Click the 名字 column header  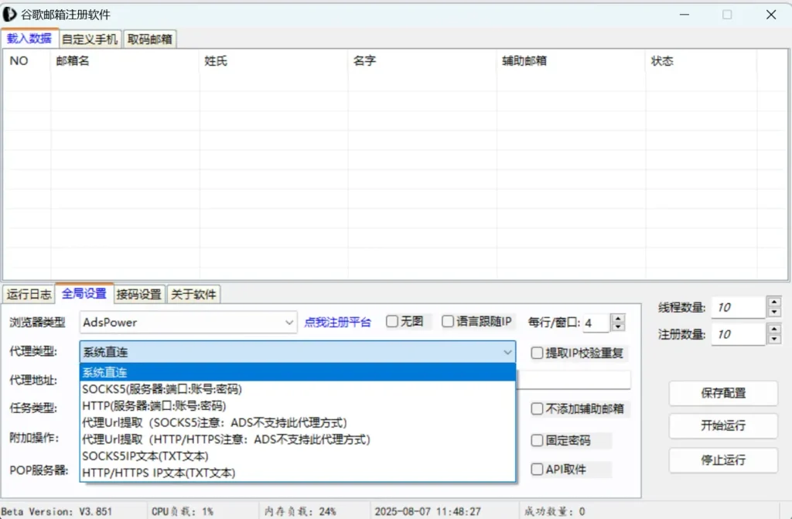pos(422,60)
